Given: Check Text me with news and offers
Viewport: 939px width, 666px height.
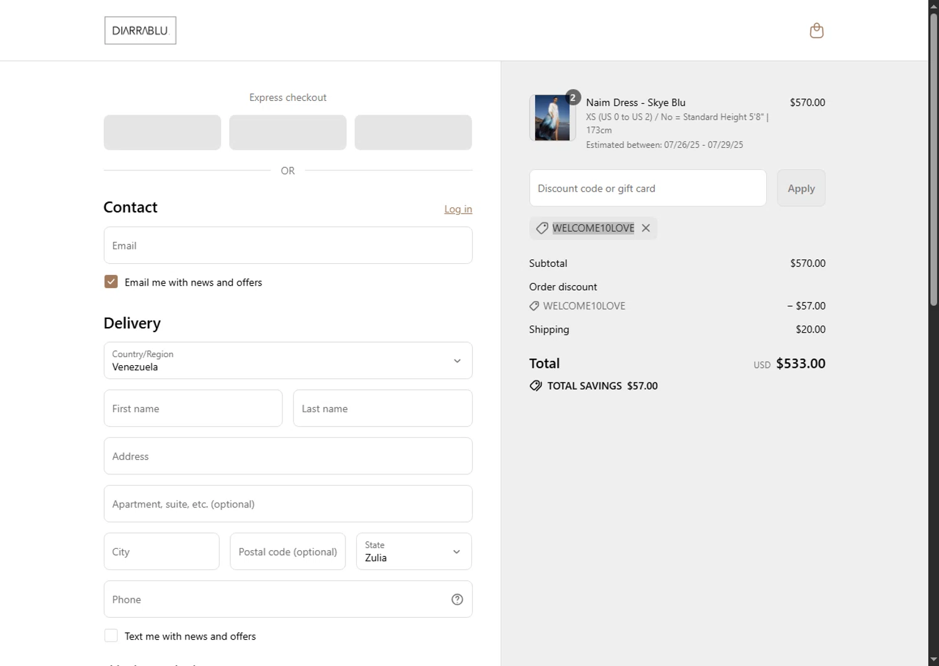Looking at the screenshot, I should (111, 635).
